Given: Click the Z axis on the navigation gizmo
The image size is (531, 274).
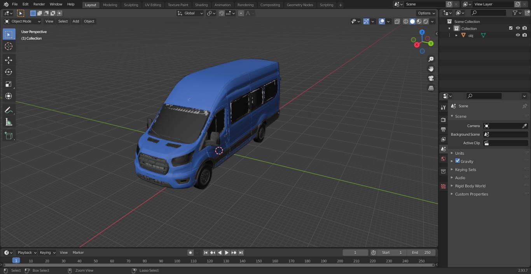Looking at the screenshot, I should pos(422,32).
